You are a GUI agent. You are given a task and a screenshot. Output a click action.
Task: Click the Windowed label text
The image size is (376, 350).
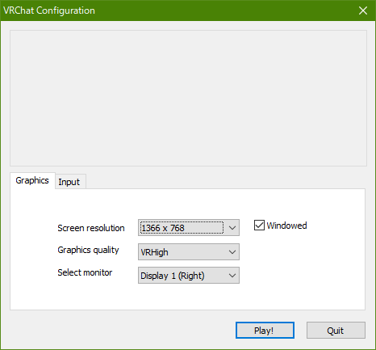(286, 226)
